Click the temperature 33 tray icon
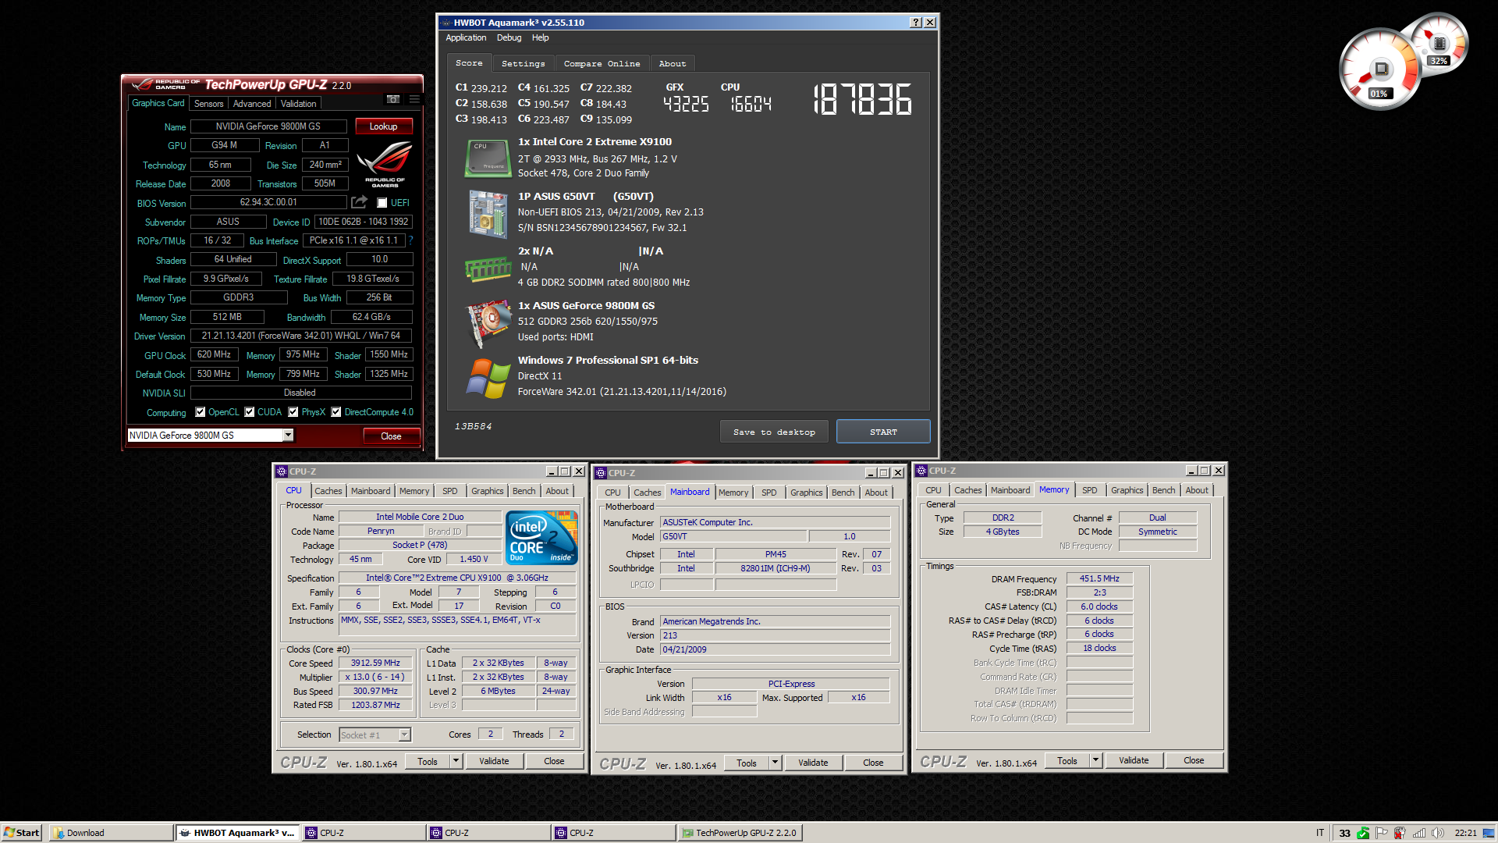The image size is (1498, 843). coord(1344,833)
